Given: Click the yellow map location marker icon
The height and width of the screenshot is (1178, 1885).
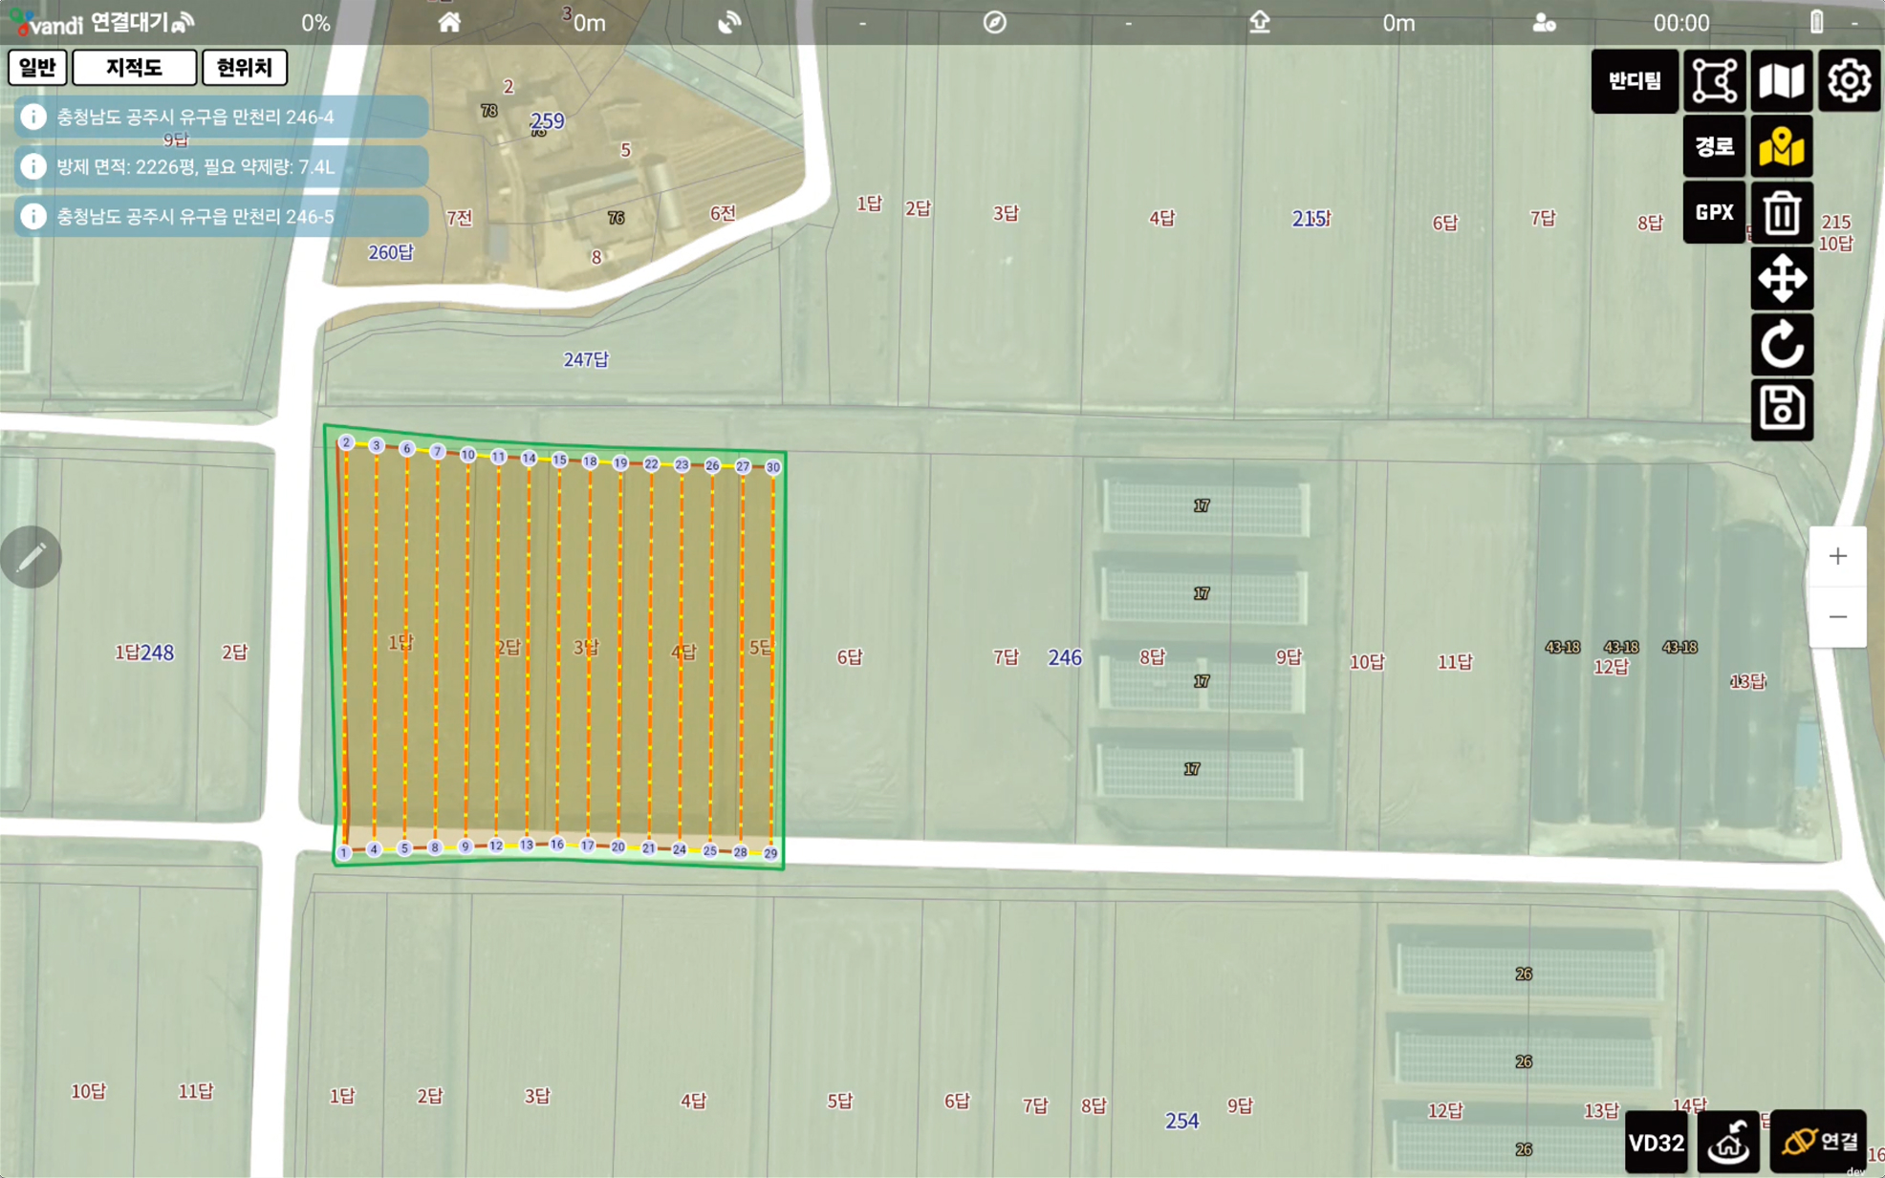Looking at the screenshot, I should pos(1781,147).
